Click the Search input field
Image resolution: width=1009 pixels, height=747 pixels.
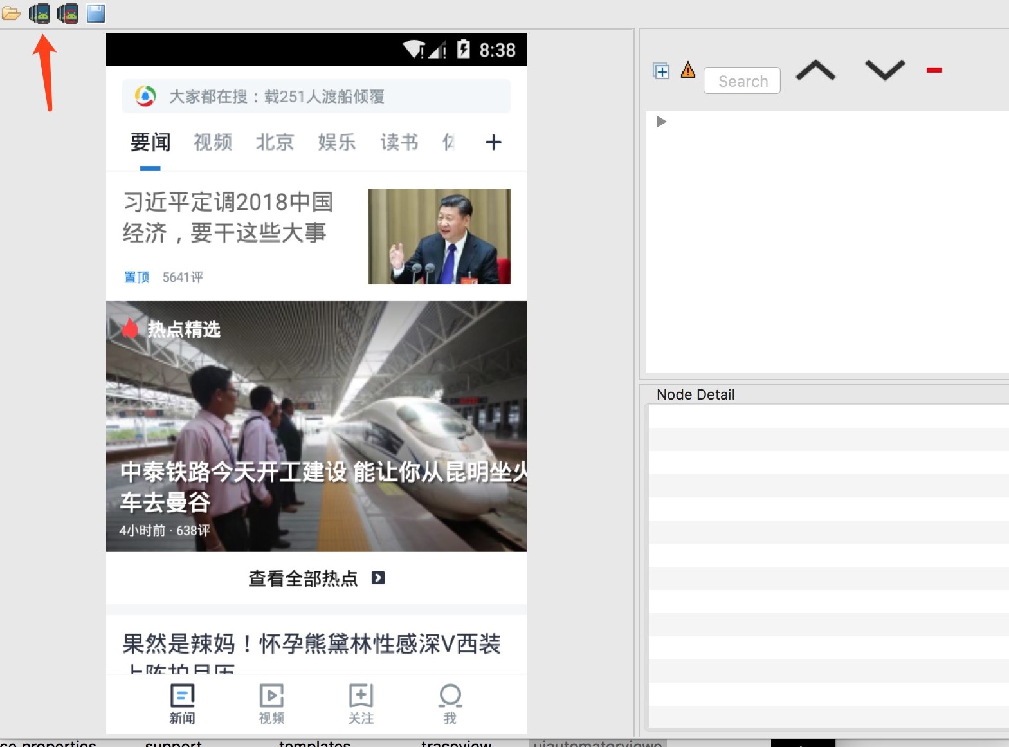point(742,81)
